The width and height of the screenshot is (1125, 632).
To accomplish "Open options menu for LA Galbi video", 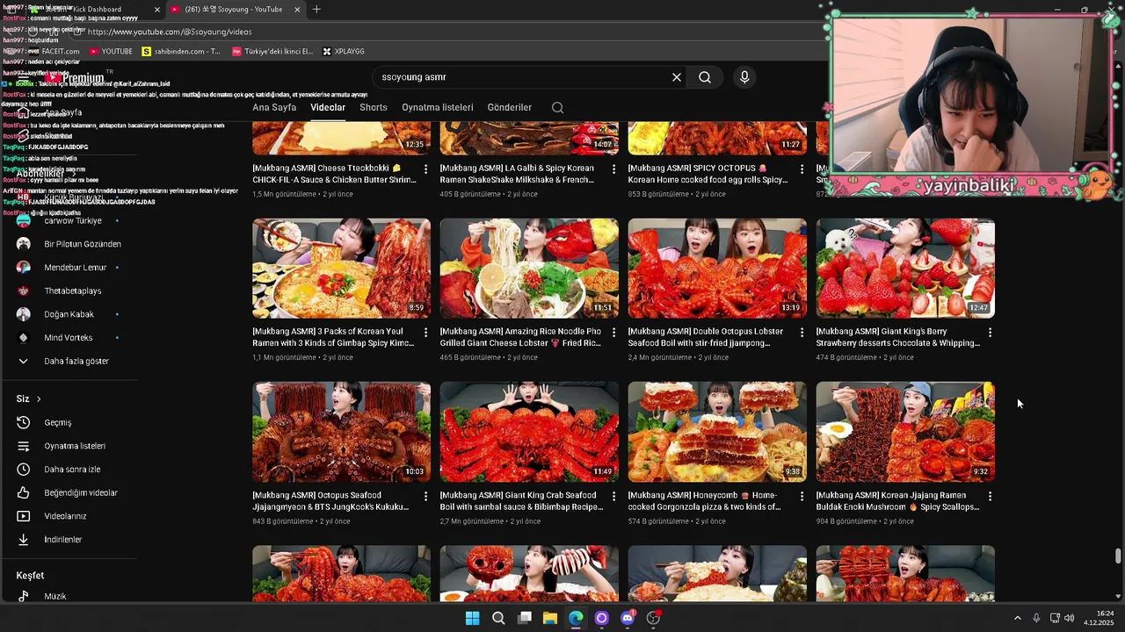I will [x=613, y=169].
